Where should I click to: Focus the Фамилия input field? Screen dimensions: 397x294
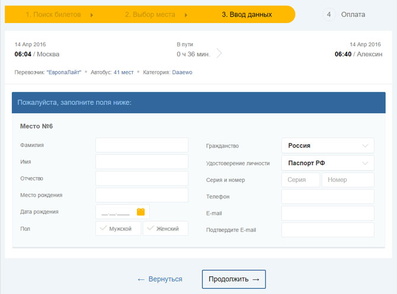coord(142,145)
